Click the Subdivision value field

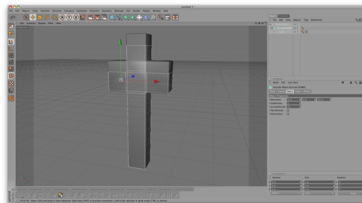294,103
